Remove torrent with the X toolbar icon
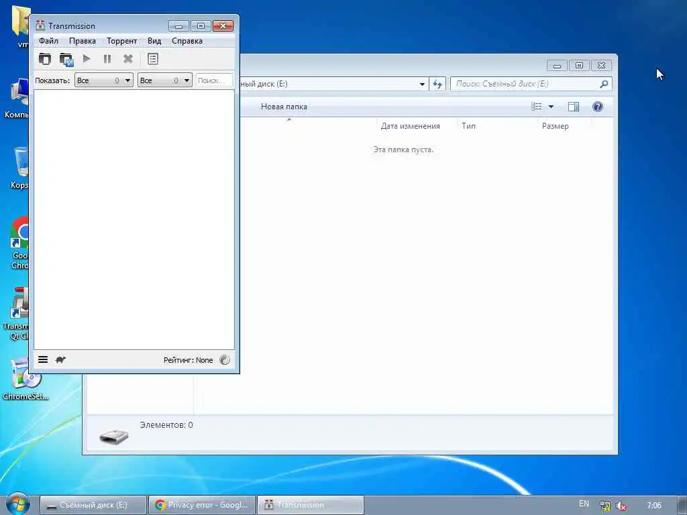This screenshot has width=687, height=515. [128, 59]
